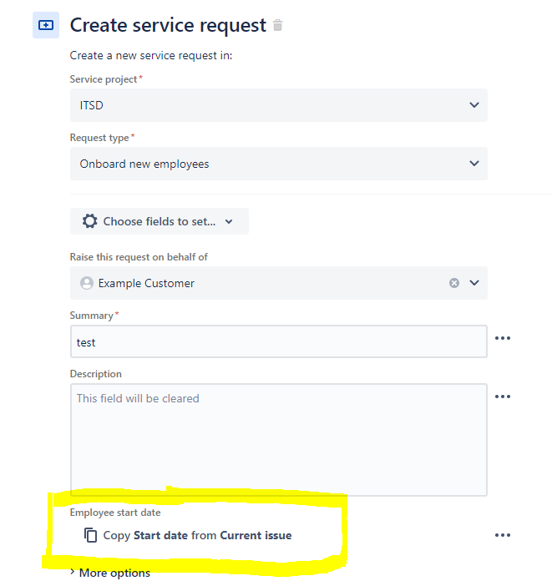Image resolution: width=552 pixels, height=581 pixels.
Task: Clear the Example Customer selection
Action: pos(454,283)
